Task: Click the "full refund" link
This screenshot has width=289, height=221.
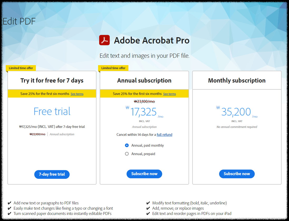Action: (164, 134)
